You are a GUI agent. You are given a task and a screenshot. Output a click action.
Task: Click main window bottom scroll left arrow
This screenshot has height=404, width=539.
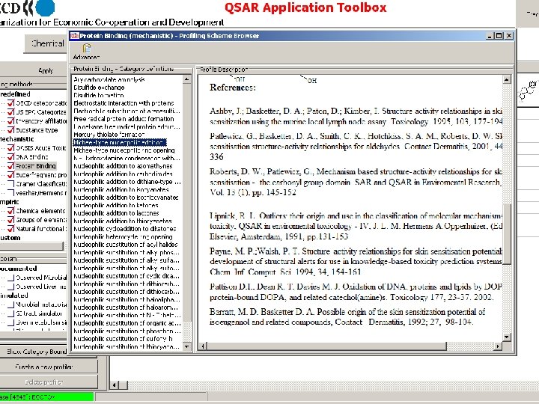point(115,385)
